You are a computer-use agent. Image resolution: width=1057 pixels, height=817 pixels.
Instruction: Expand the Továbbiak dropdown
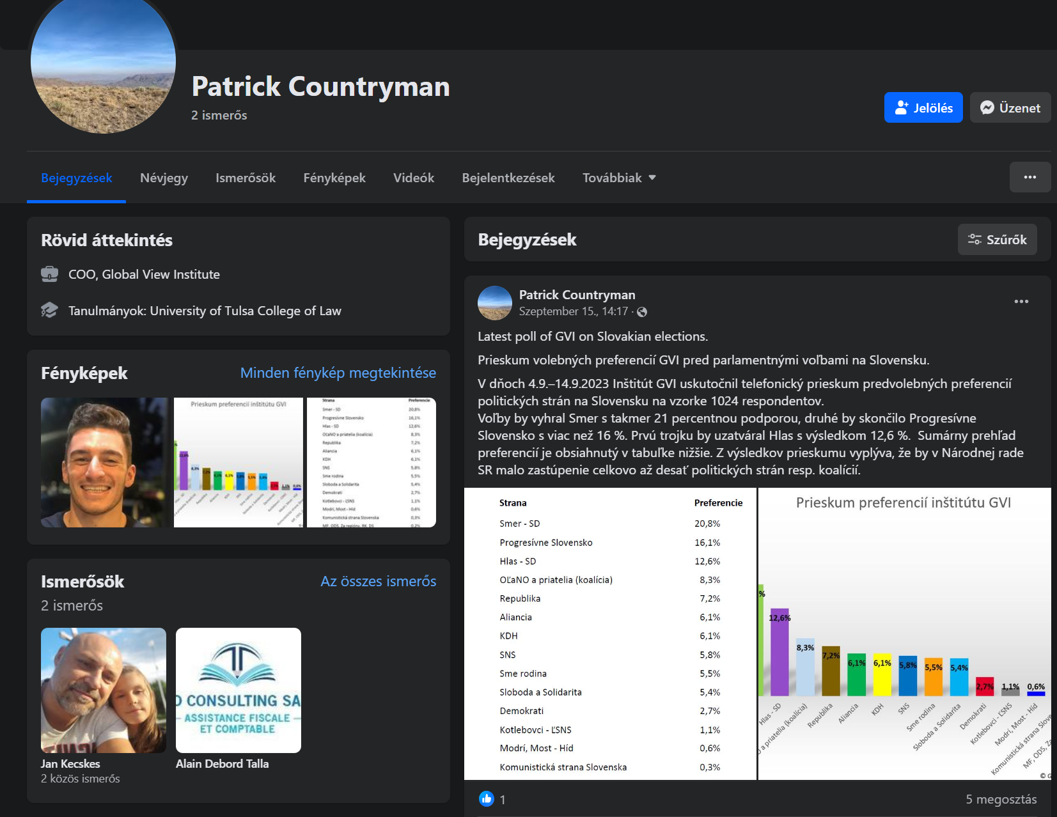tap(618, 178)
